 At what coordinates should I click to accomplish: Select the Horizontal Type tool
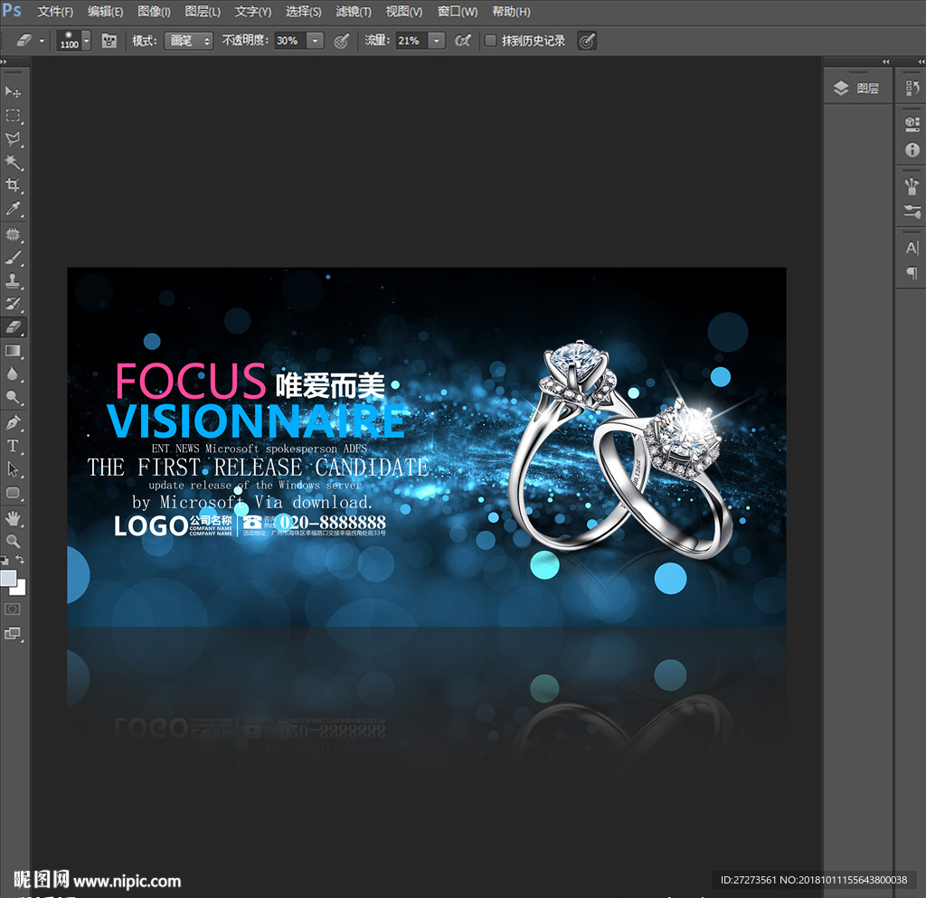coord(13,447)
